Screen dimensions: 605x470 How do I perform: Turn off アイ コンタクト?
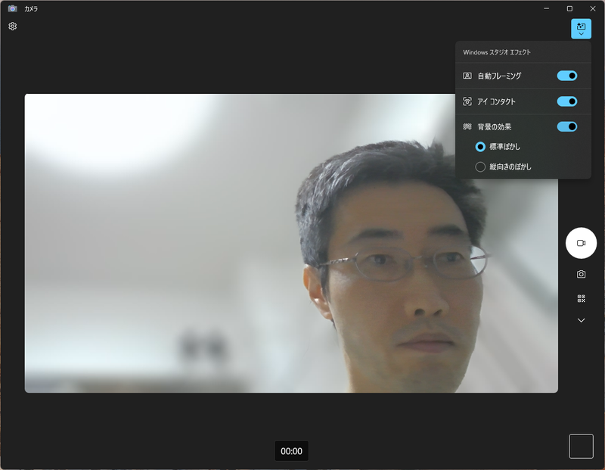coord(566,101)
